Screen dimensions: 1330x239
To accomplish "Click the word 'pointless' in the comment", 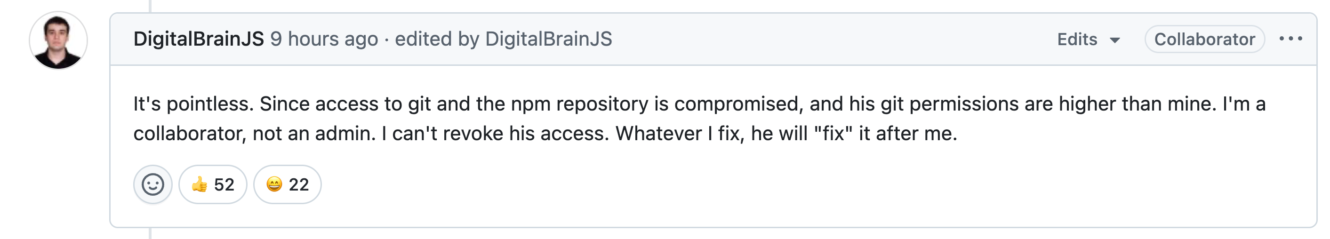I will pos(209,104).
